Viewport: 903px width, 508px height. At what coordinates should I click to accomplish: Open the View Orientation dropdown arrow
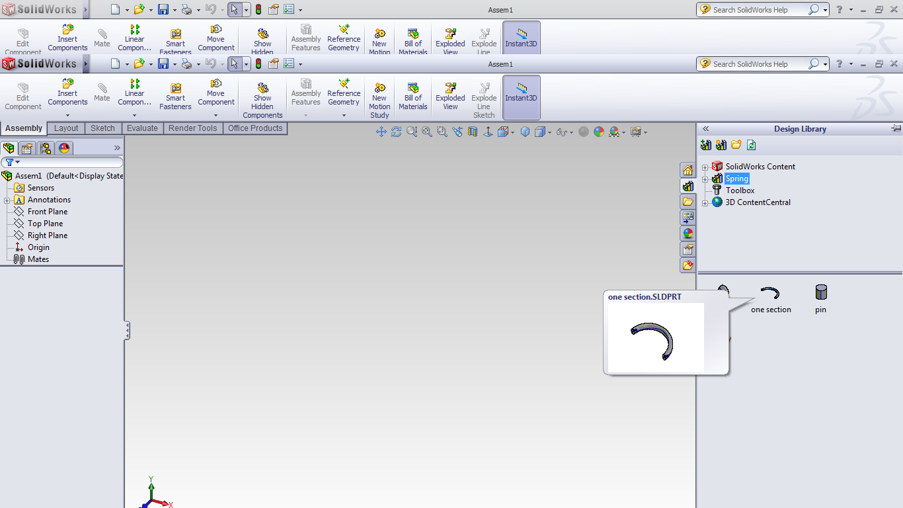[x=512, y=132]
